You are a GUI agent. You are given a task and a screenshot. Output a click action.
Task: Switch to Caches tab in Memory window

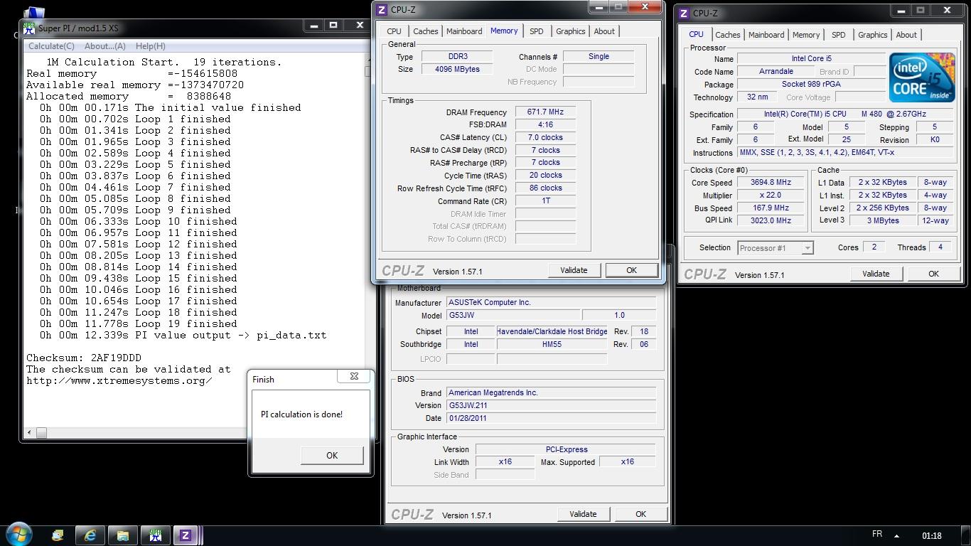pos(426,31)
